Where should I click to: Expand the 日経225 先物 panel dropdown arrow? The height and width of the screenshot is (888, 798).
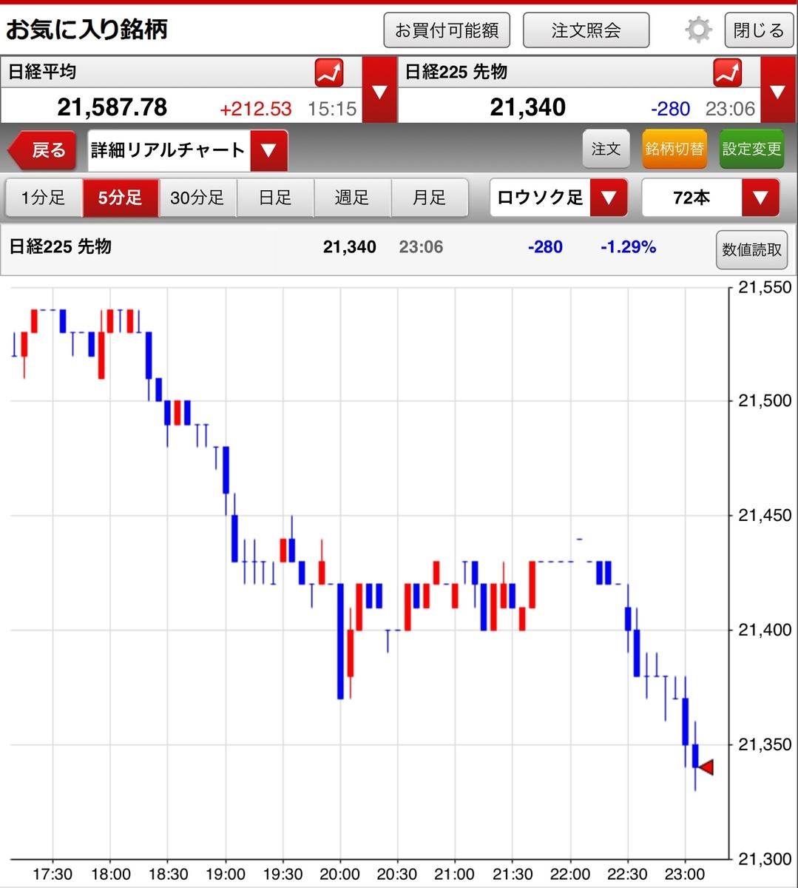pyautogui.click(x=777, y=90)
